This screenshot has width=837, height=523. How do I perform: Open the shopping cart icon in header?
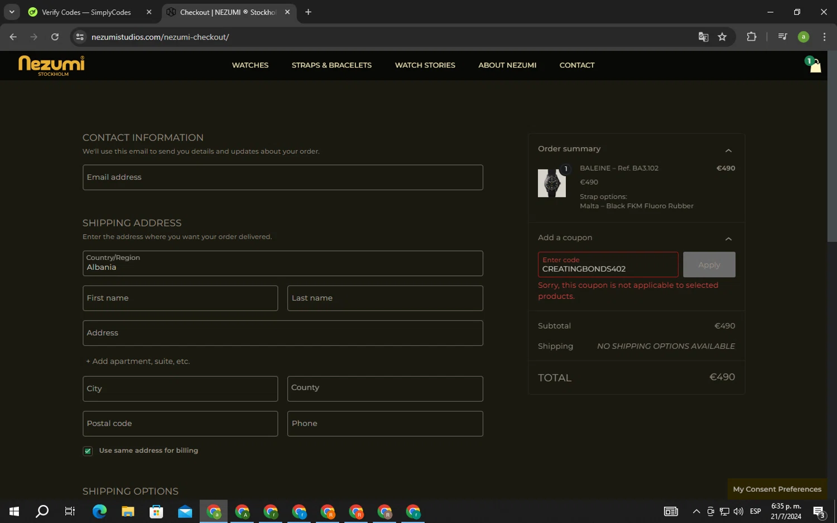click(x=815, y=66)
